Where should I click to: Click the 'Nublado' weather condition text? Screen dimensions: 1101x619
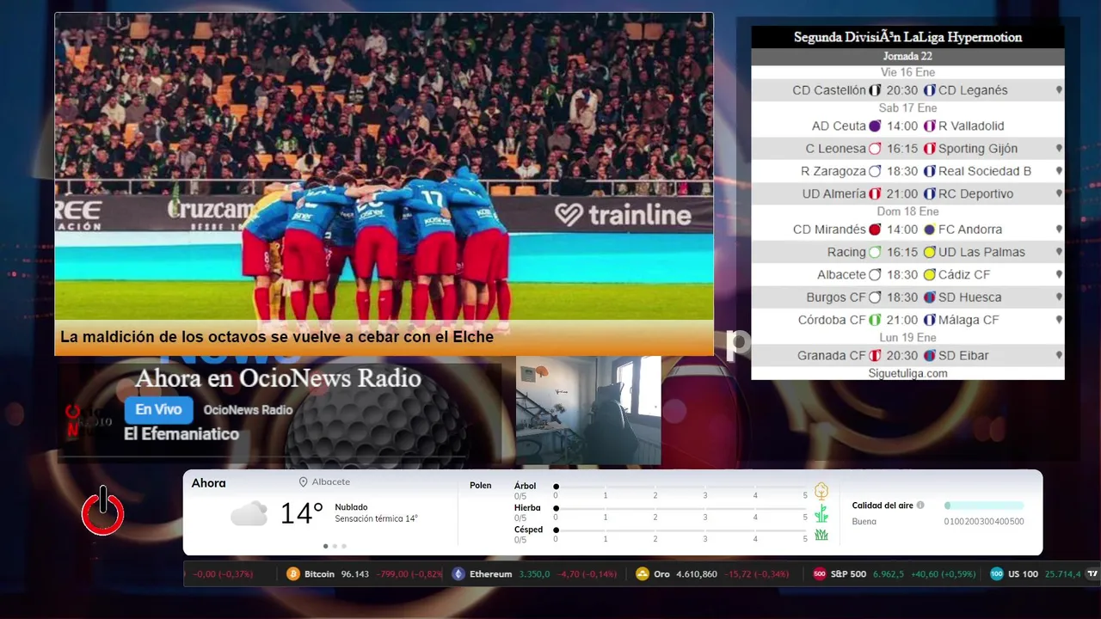click(351, 507)
